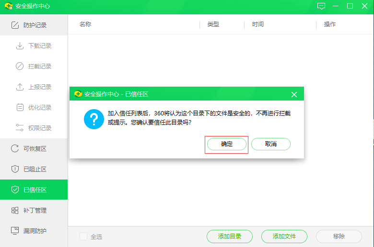Click the 添加目录 button
The image size is (374, 247).
tap(230, 236)
